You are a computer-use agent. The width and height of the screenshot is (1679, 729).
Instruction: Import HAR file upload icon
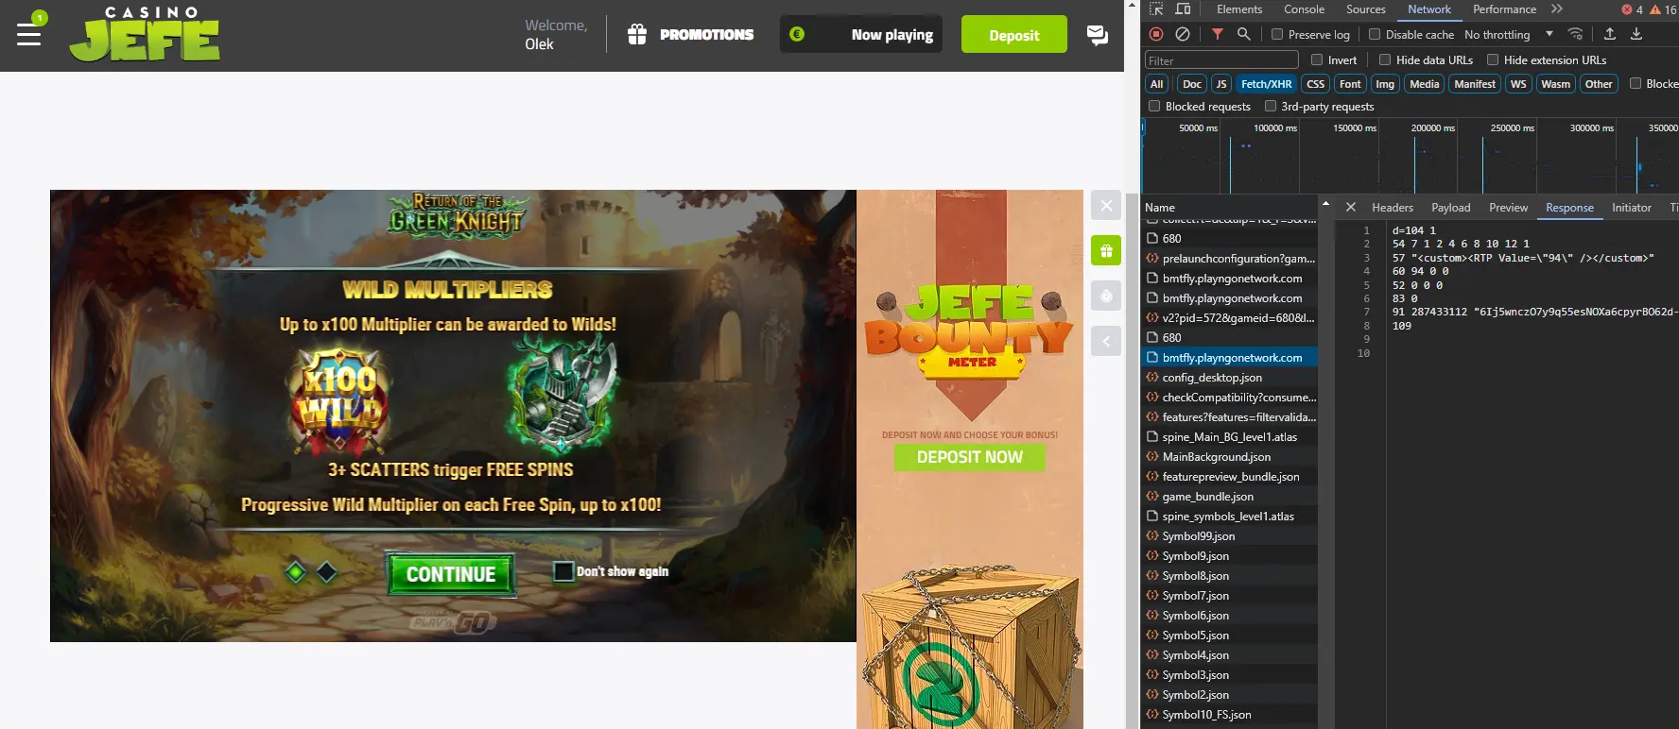(x=1610, y=34)
